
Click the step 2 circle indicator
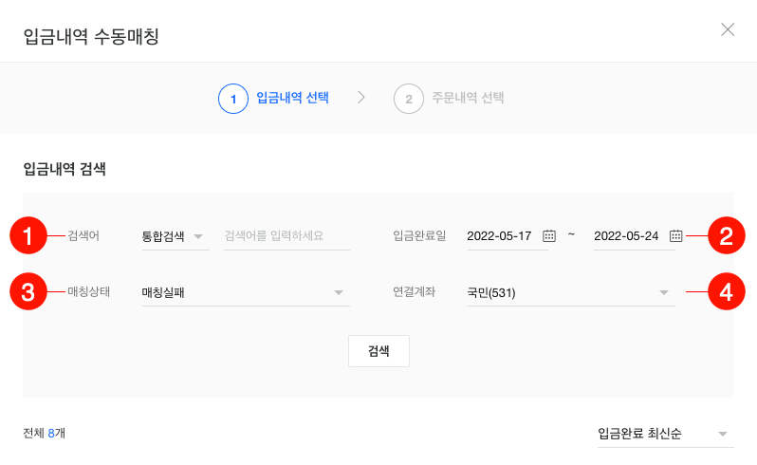coord(408,99)
